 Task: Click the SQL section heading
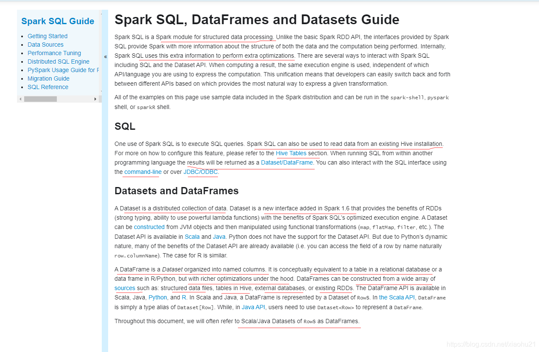tap(125, 126)
